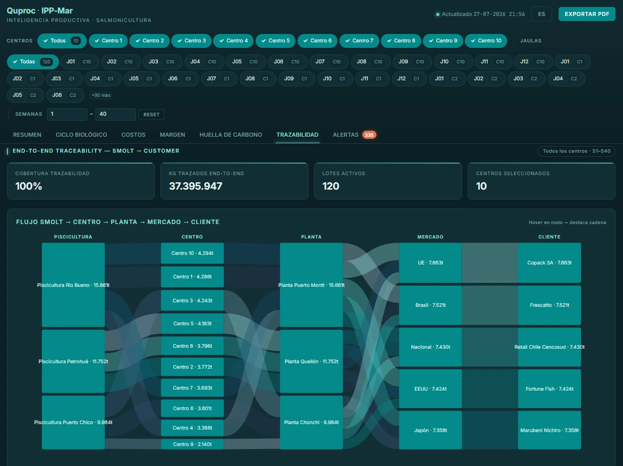Select the Centro 1 · 4.286t node
The image size is (623, 466).
[192, 277]
